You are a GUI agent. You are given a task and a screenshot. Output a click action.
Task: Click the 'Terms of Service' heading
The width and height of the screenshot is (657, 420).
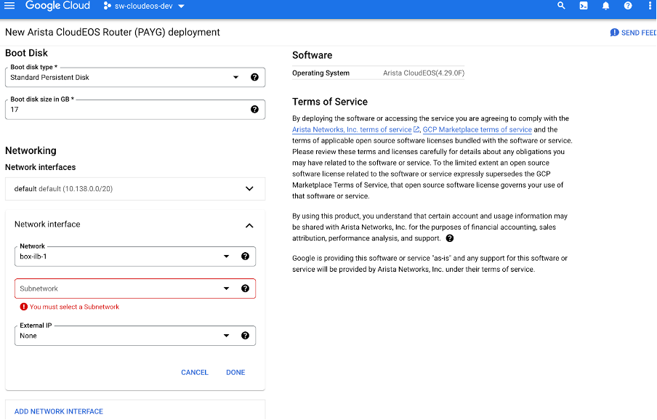[330, 102]
